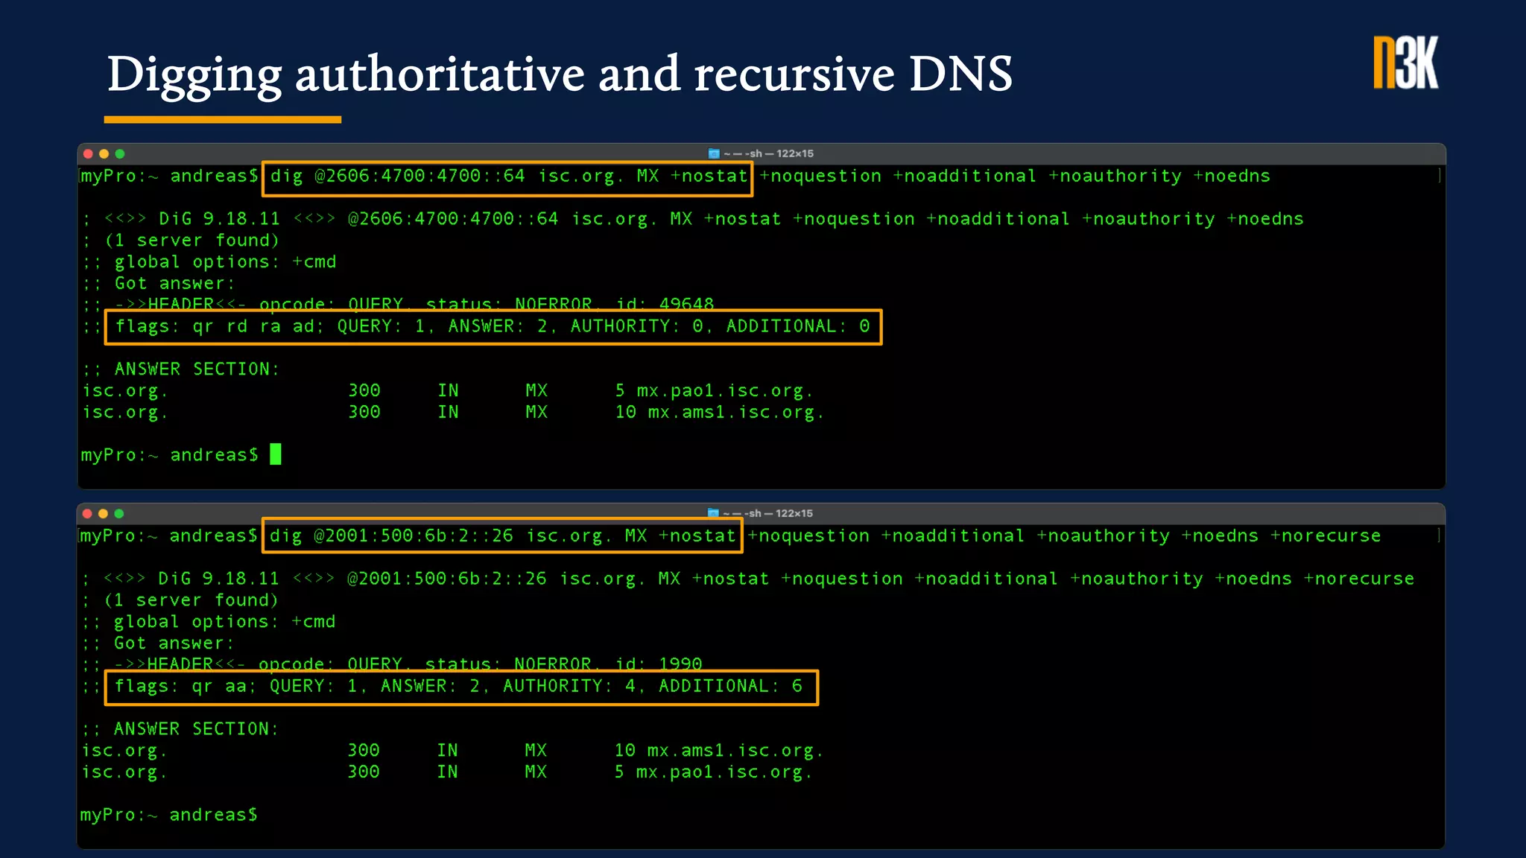Click 'id: 1990' header line

coord(659,664)
